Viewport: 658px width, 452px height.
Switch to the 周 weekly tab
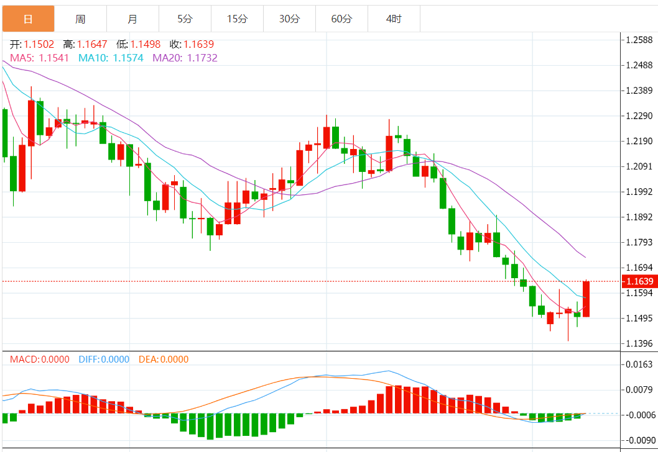tap(81, 19)
